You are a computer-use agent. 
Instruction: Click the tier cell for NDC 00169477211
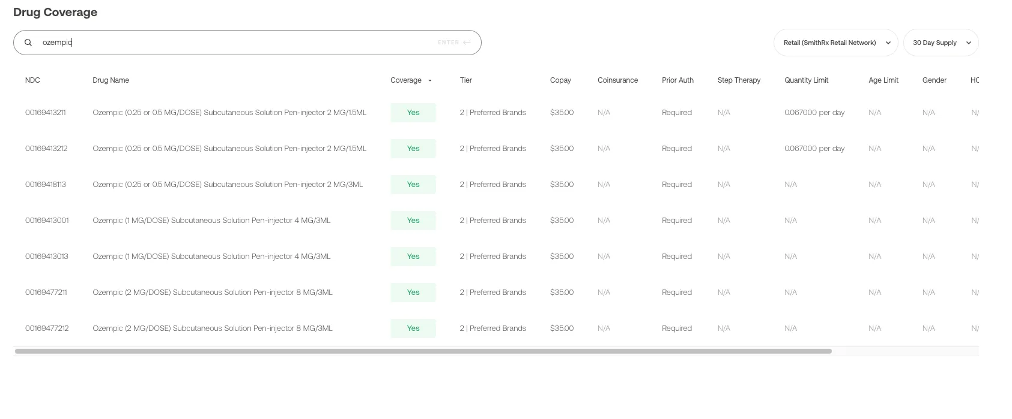pyautogui.click(x=493, y=293)
